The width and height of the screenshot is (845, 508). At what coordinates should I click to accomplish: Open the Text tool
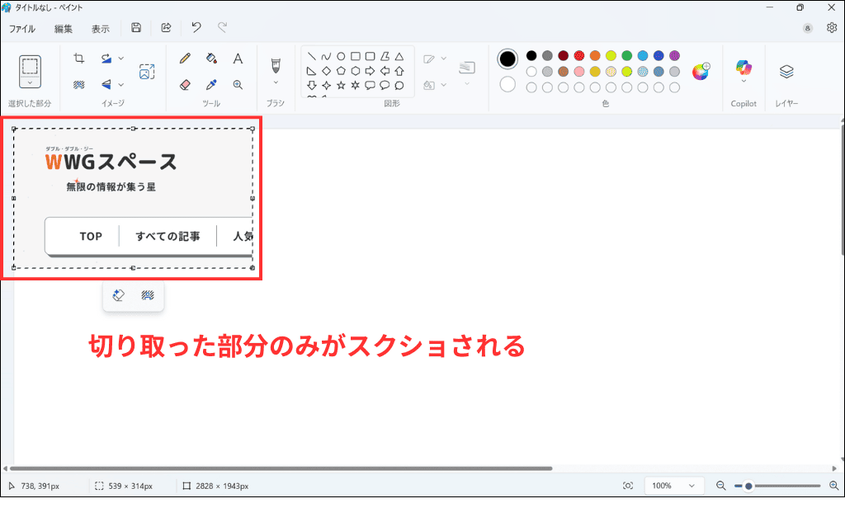(238, 58)
